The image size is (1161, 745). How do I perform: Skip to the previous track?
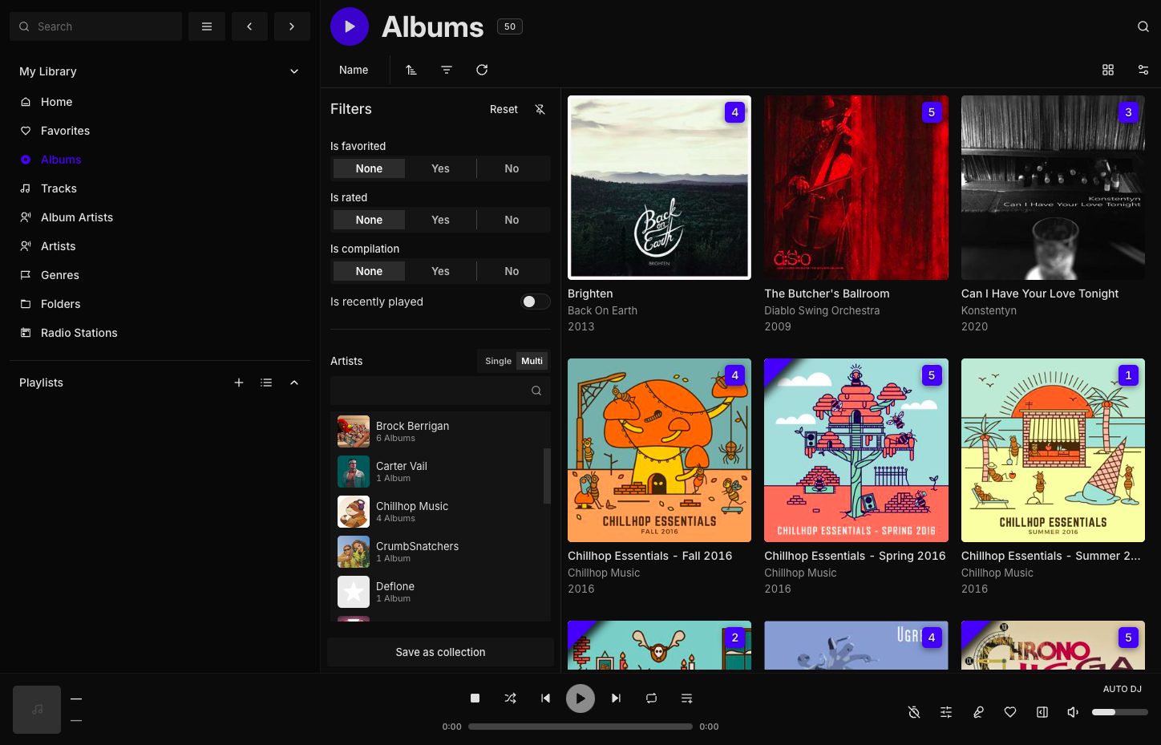pyautogui.click(x=545, y=698)
